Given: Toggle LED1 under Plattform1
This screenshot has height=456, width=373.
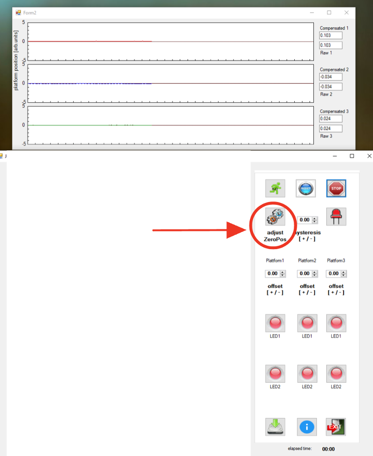Looking at the screenshot, I should click(276, 323).
